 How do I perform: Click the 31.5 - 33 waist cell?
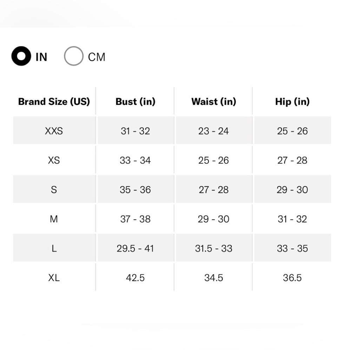[x=213, y=249]
